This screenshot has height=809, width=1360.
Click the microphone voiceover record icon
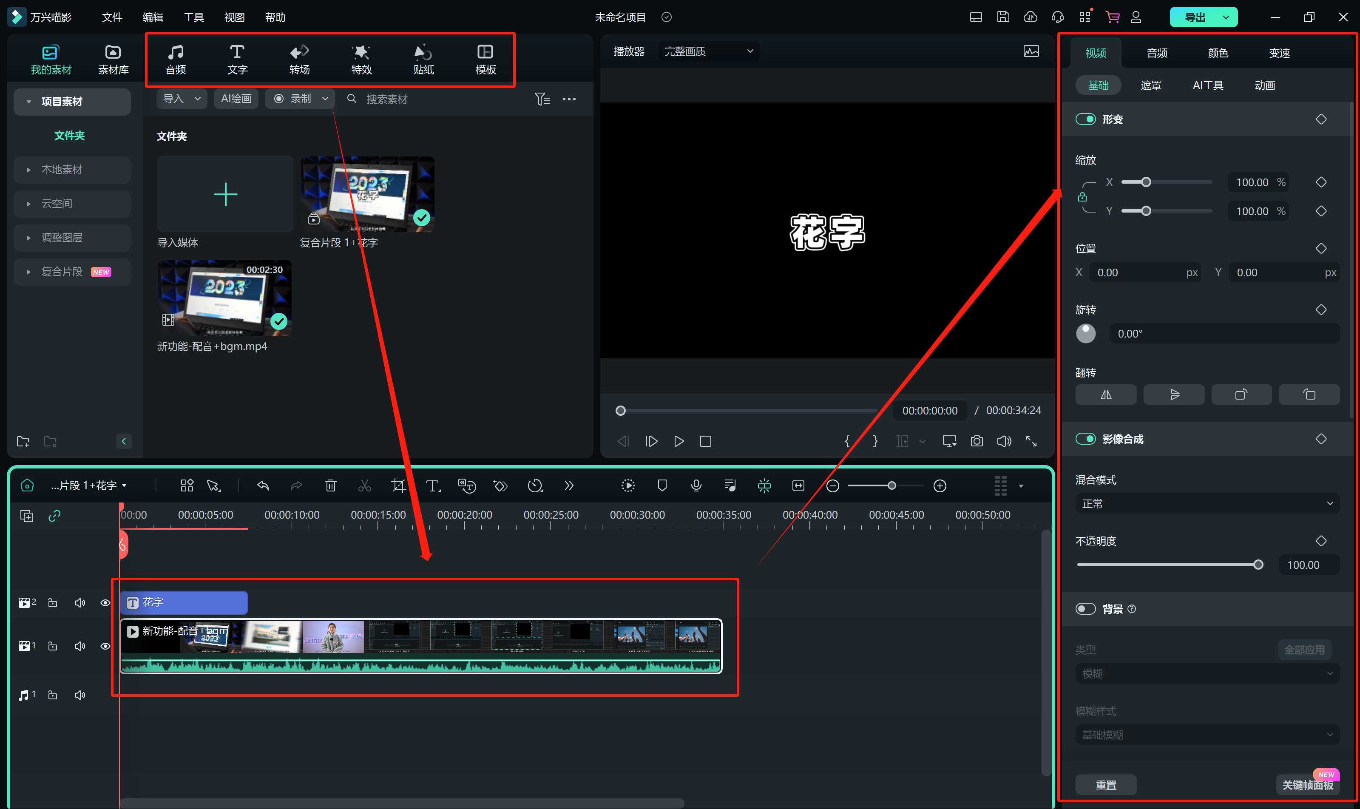[696, 486]
